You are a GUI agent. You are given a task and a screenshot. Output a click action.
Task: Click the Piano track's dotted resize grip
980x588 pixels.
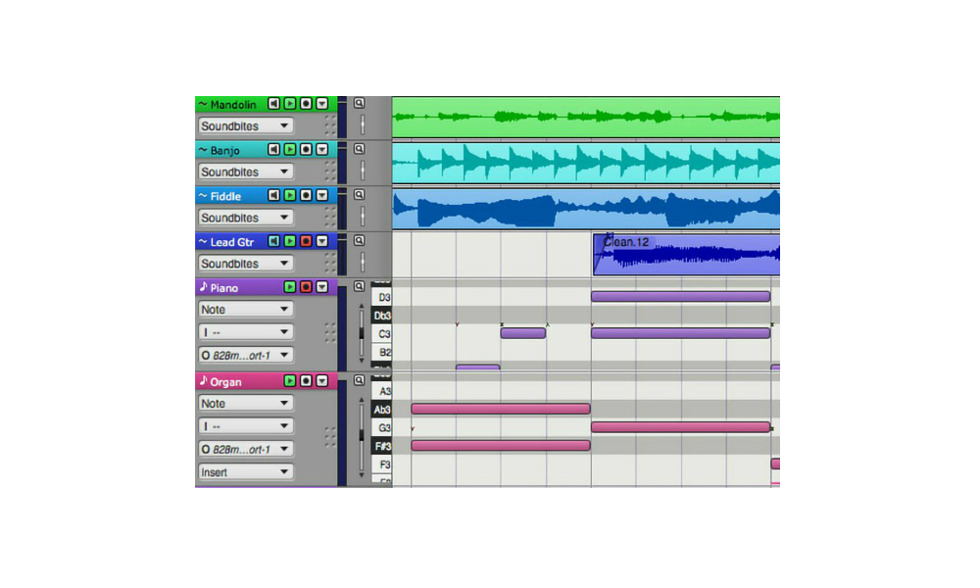pyautogui.click(x=330, y=332)
